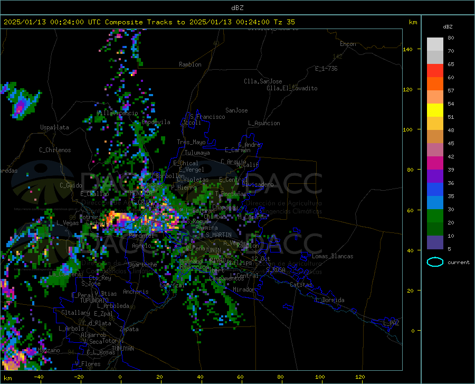Image resolution: width=475 pixels, height=384 pixels.
Task: Select the Lomas_Blancas label
Action: [332, 256]
